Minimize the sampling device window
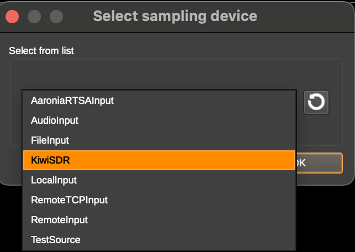This screenshot has height=252, width=355. click(34, 17)
